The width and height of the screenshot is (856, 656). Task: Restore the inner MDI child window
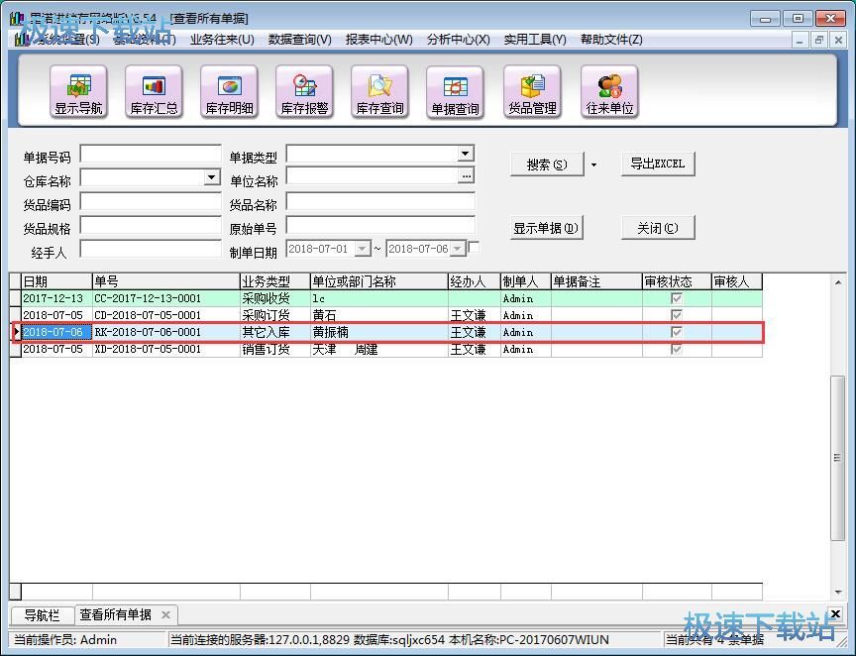pos(818,40)
